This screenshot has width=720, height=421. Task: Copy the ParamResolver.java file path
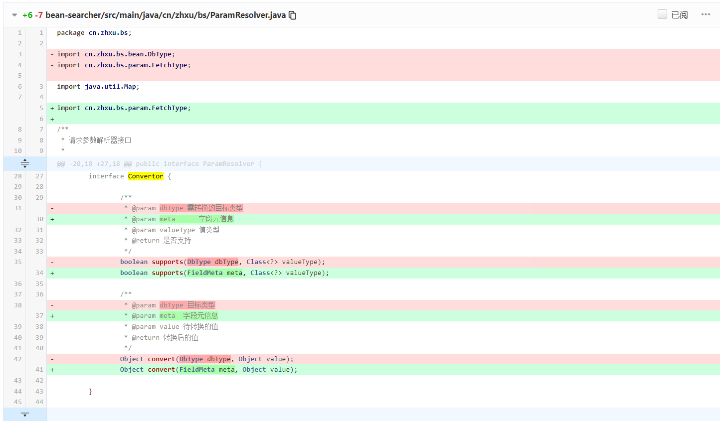point(293,15)
